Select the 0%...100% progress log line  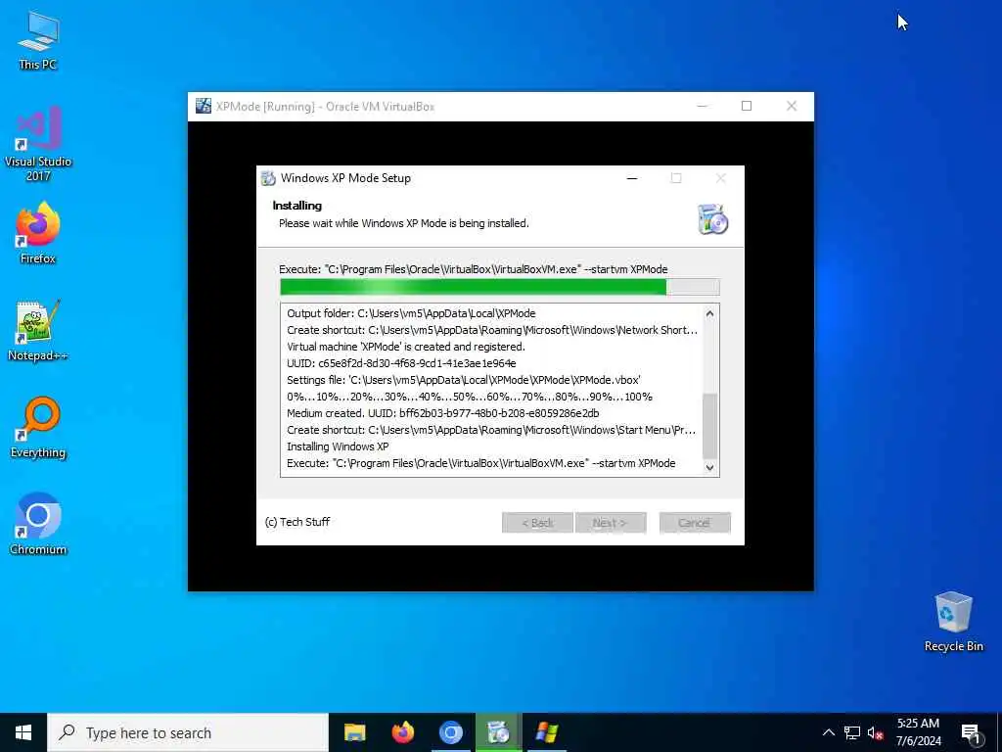click(470, 397)
